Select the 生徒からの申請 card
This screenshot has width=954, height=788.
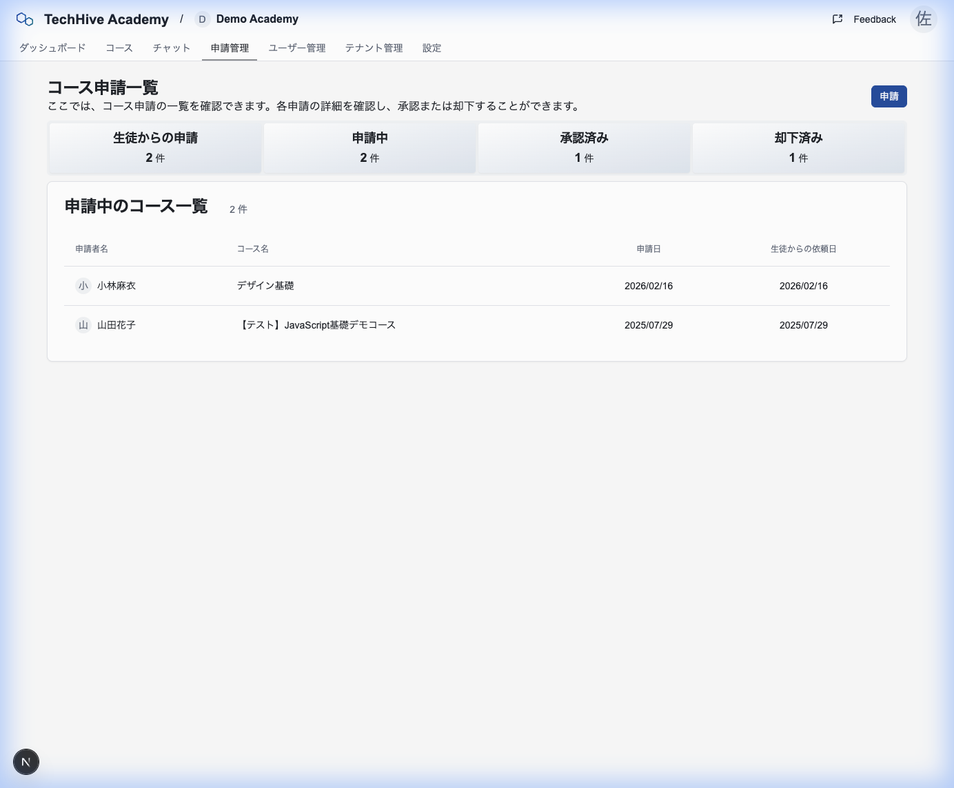[x=155, y=147]
